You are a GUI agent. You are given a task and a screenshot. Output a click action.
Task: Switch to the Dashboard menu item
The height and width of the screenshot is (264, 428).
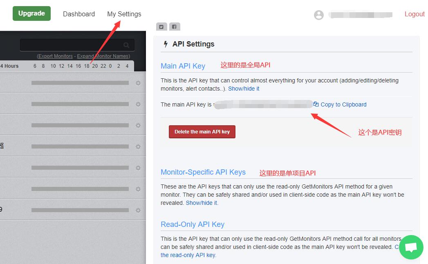78,14
